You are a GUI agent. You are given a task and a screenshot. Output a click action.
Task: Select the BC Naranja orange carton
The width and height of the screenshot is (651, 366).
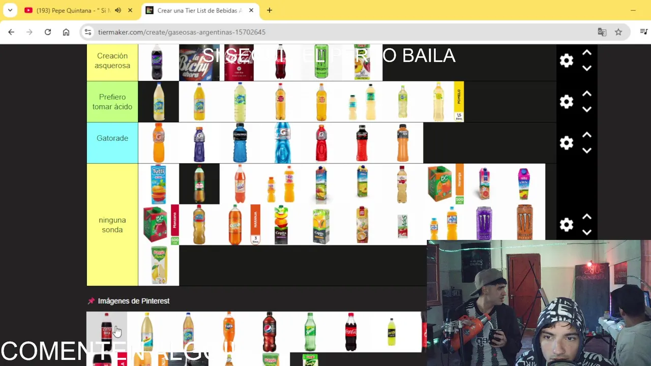tap(445, 184)
